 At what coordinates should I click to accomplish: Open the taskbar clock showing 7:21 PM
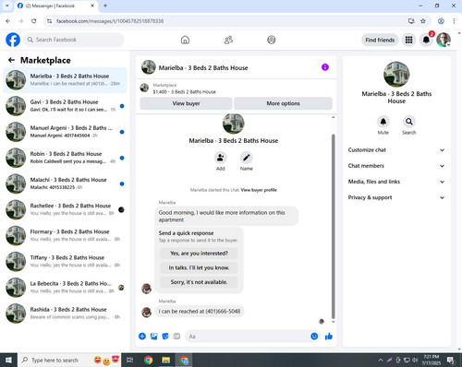coord(431,360)
